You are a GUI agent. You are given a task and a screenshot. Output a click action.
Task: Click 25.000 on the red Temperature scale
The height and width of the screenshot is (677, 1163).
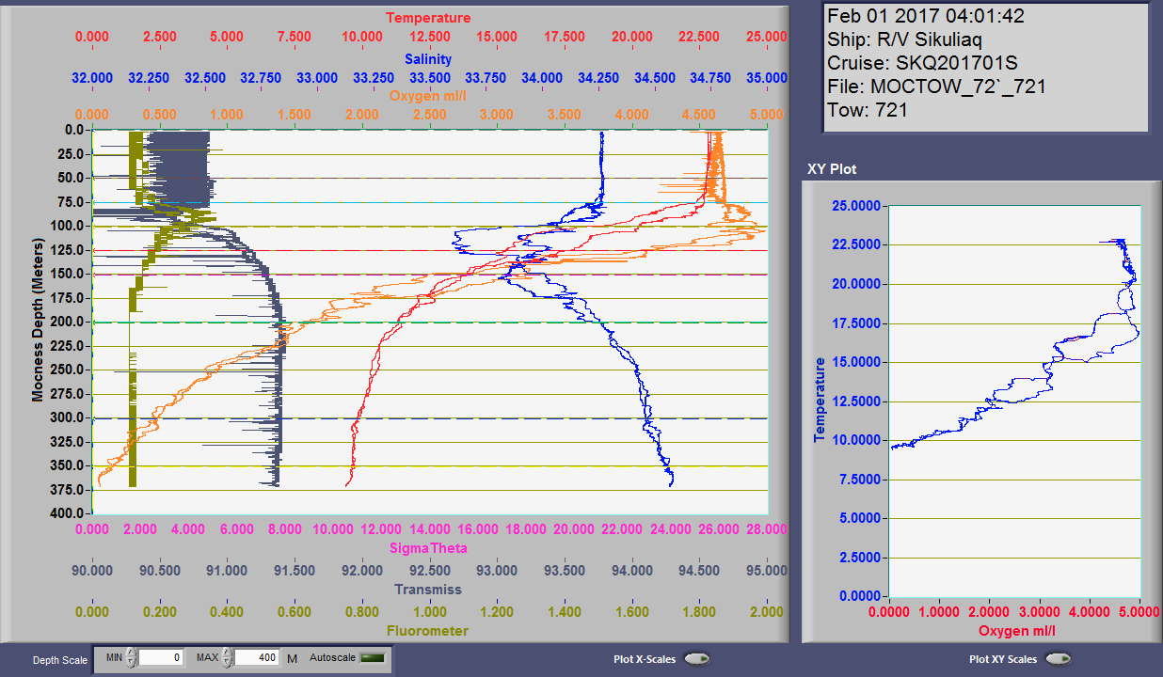pyautogui.click(x=767, y=37)
